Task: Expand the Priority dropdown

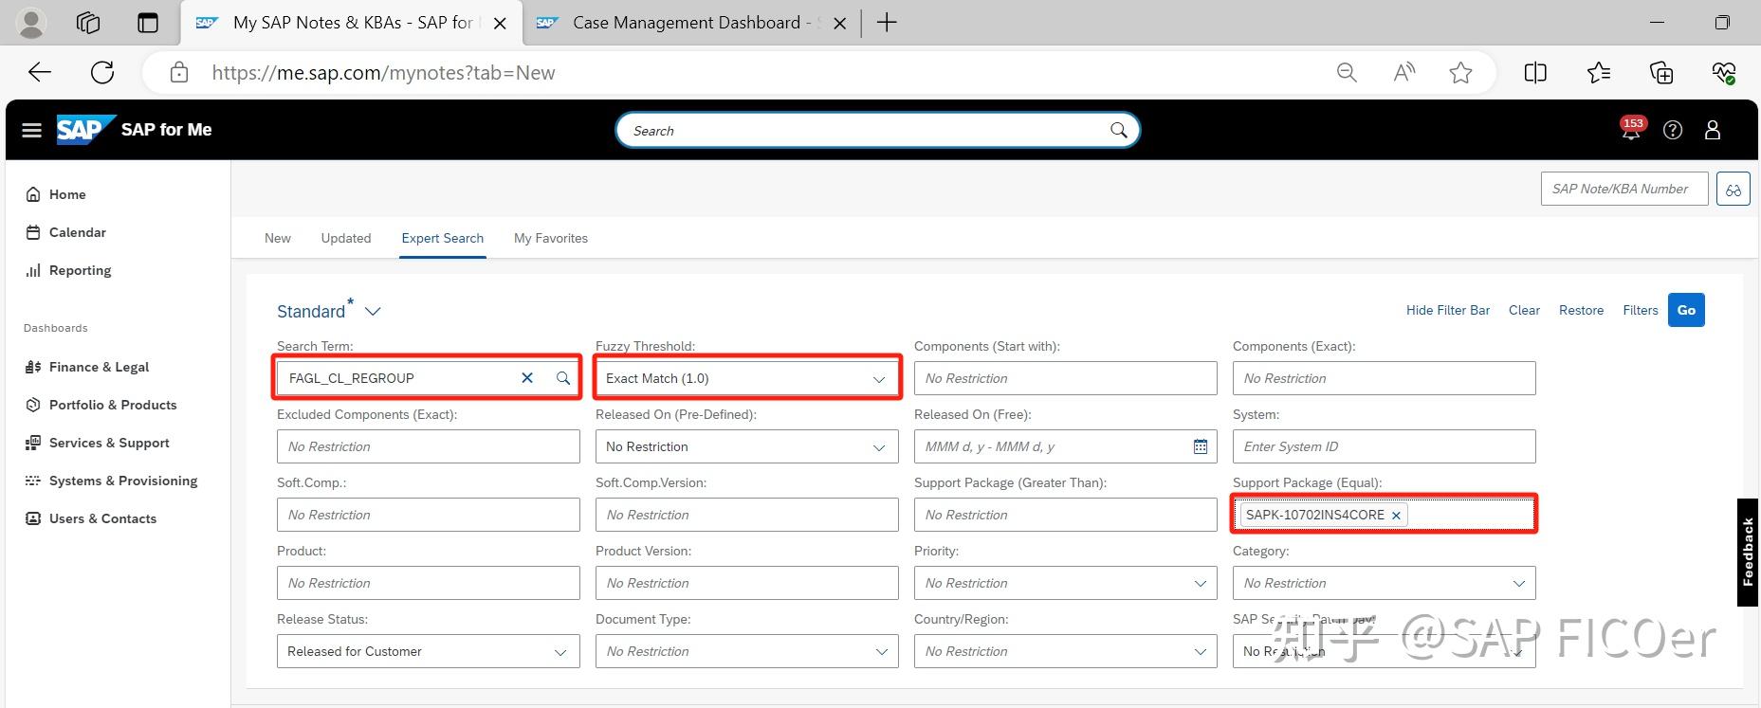Action: pyautogui.click(x=1200, y=584)
